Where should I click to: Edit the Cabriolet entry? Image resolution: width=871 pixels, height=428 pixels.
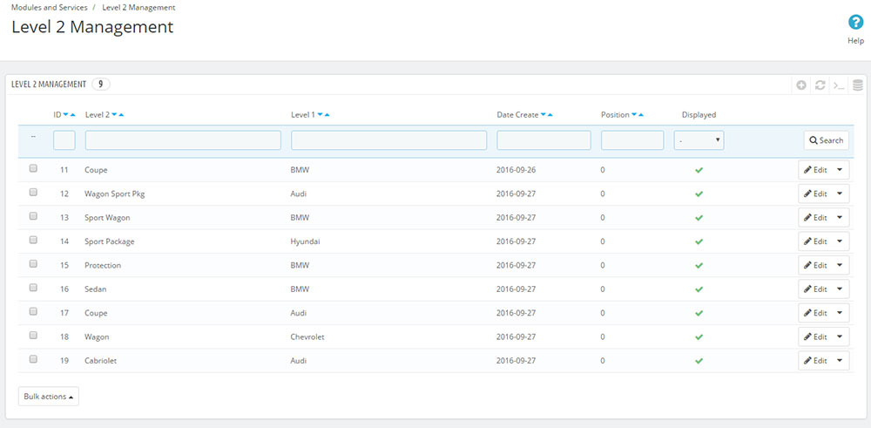pyautogui.click(x=815, y=361)
